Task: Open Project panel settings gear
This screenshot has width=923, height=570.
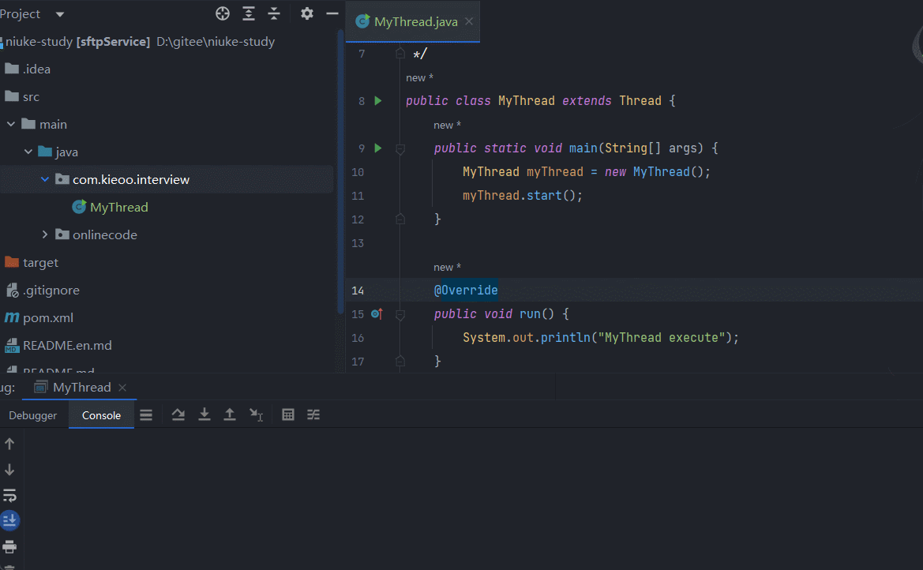Action: (x=307, y=13)
